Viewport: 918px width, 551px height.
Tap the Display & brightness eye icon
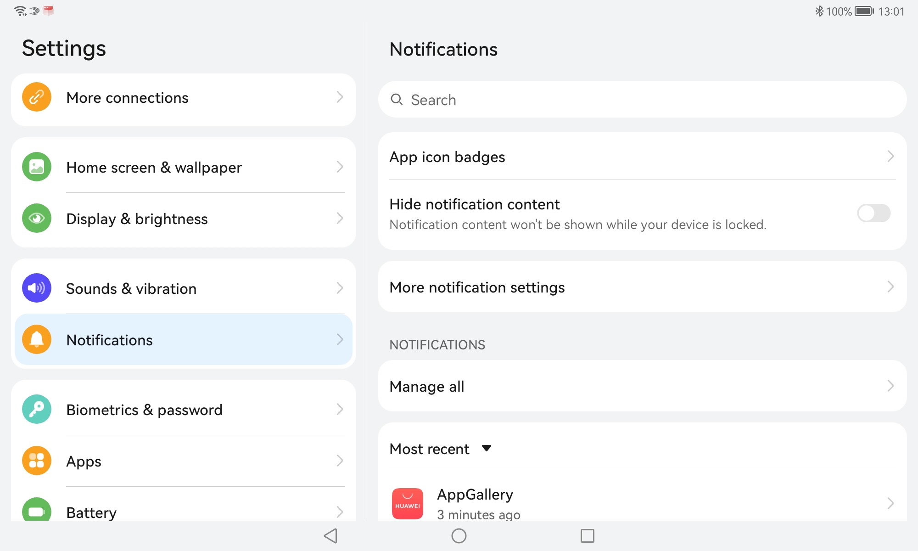point(37,219)
